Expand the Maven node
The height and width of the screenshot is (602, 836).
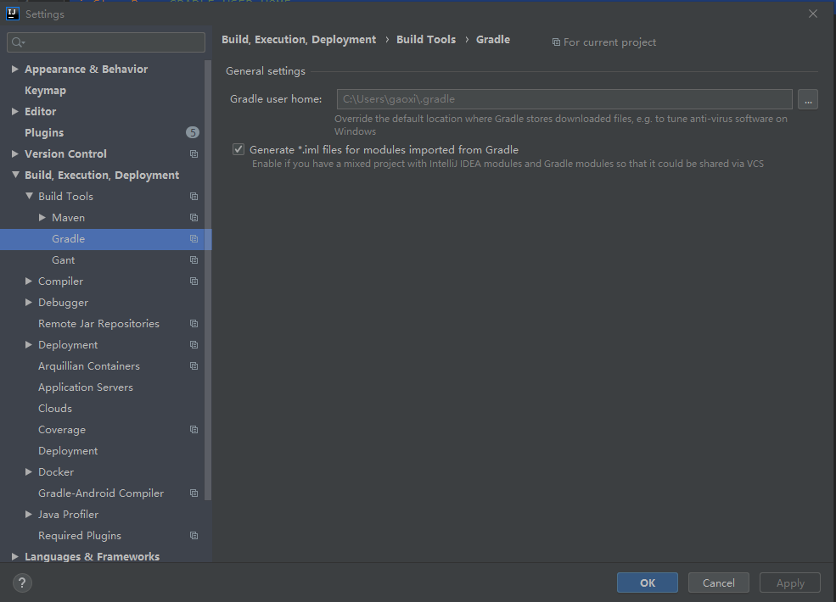42,217
